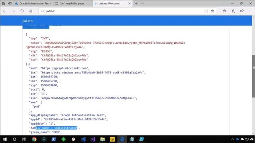255x143 pixels.
Task: Show hidden system tray icons
Action: tap(233, 139)
